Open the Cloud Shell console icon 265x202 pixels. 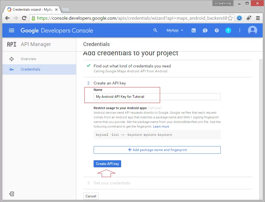pos(194,30)
